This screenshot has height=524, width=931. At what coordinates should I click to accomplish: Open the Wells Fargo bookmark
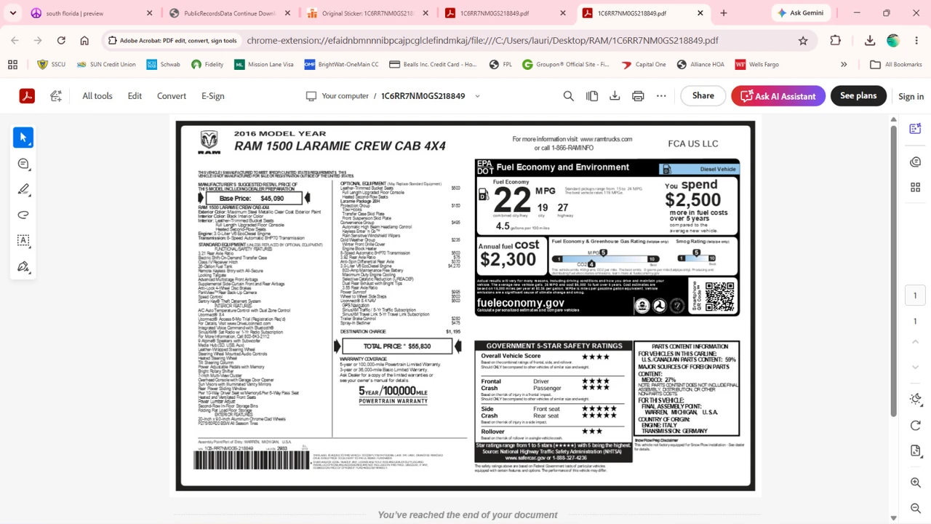(757, 65)
